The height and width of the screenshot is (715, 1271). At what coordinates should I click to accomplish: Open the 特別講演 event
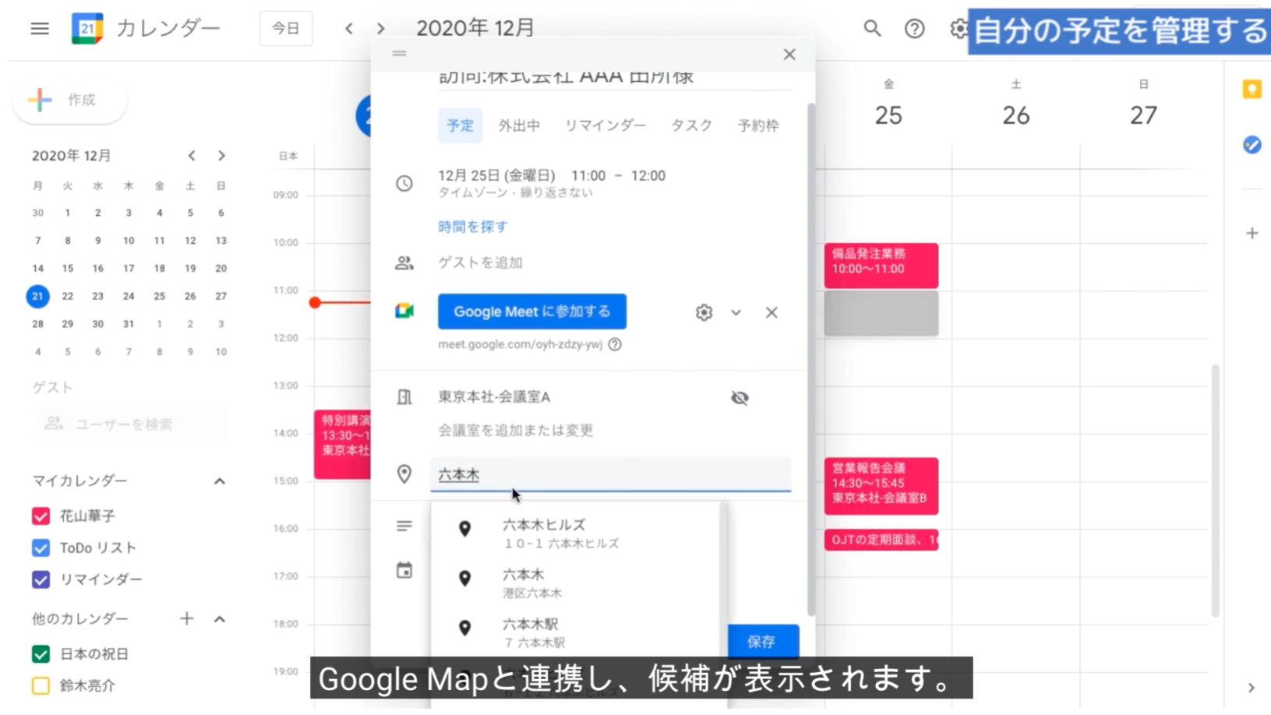(343, 444)
